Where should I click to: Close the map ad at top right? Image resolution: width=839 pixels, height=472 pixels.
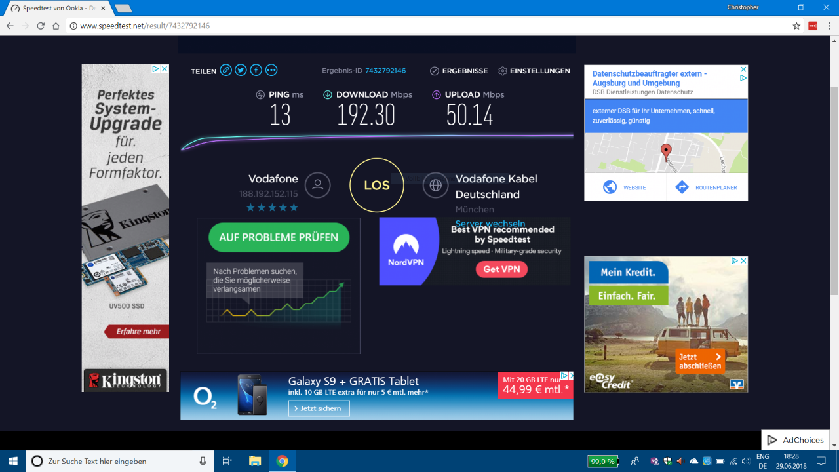[x=744, y=69]
